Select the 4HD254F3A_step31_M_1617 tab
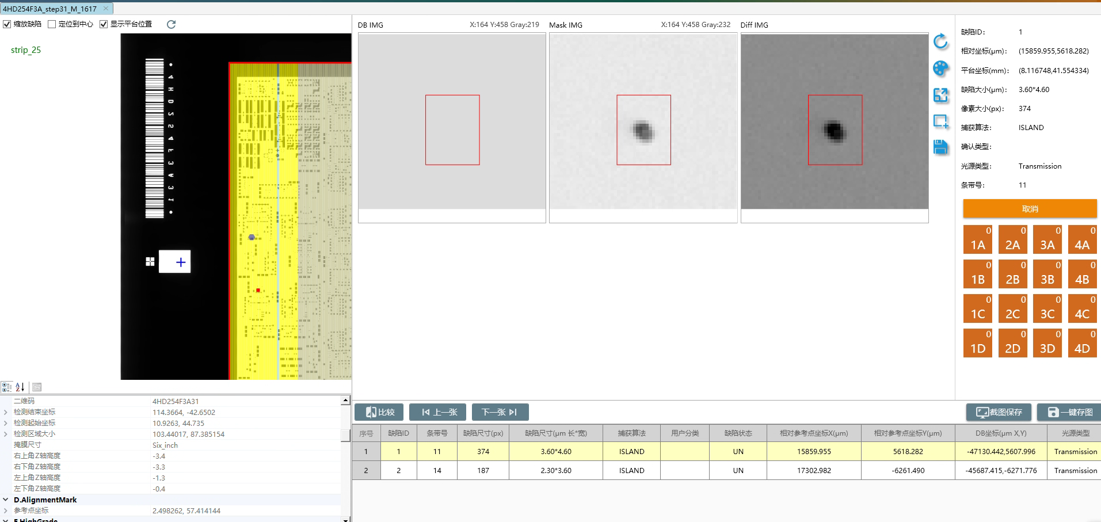Viewport: 1101px width, 522px height. (50, 9)
